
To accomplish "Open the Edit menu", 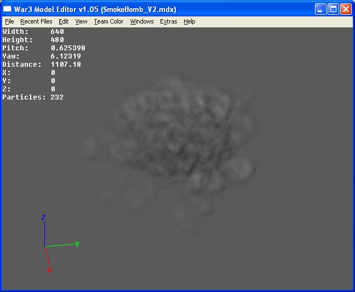I will 64,21.
